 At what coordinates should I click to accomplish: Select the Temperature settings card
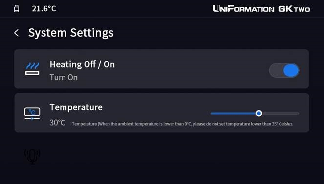[162, 113]
